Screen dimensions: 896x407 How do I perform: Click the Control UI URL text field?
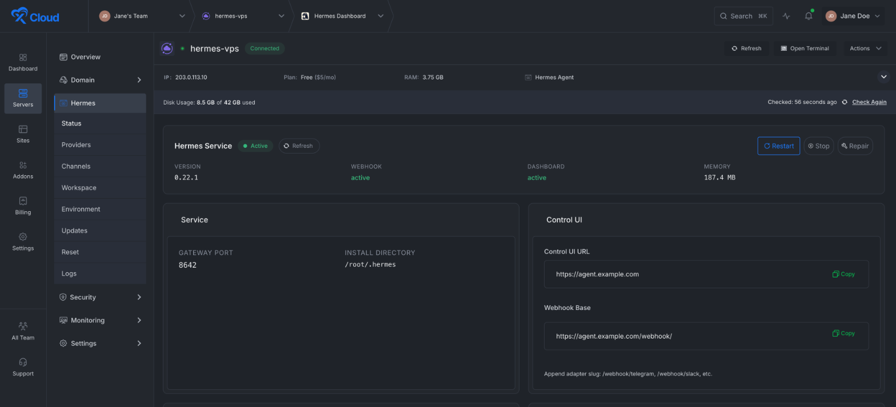[706, 274]
